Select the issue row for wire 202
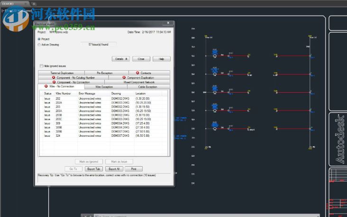347x217 pixels. pos(104,98)
